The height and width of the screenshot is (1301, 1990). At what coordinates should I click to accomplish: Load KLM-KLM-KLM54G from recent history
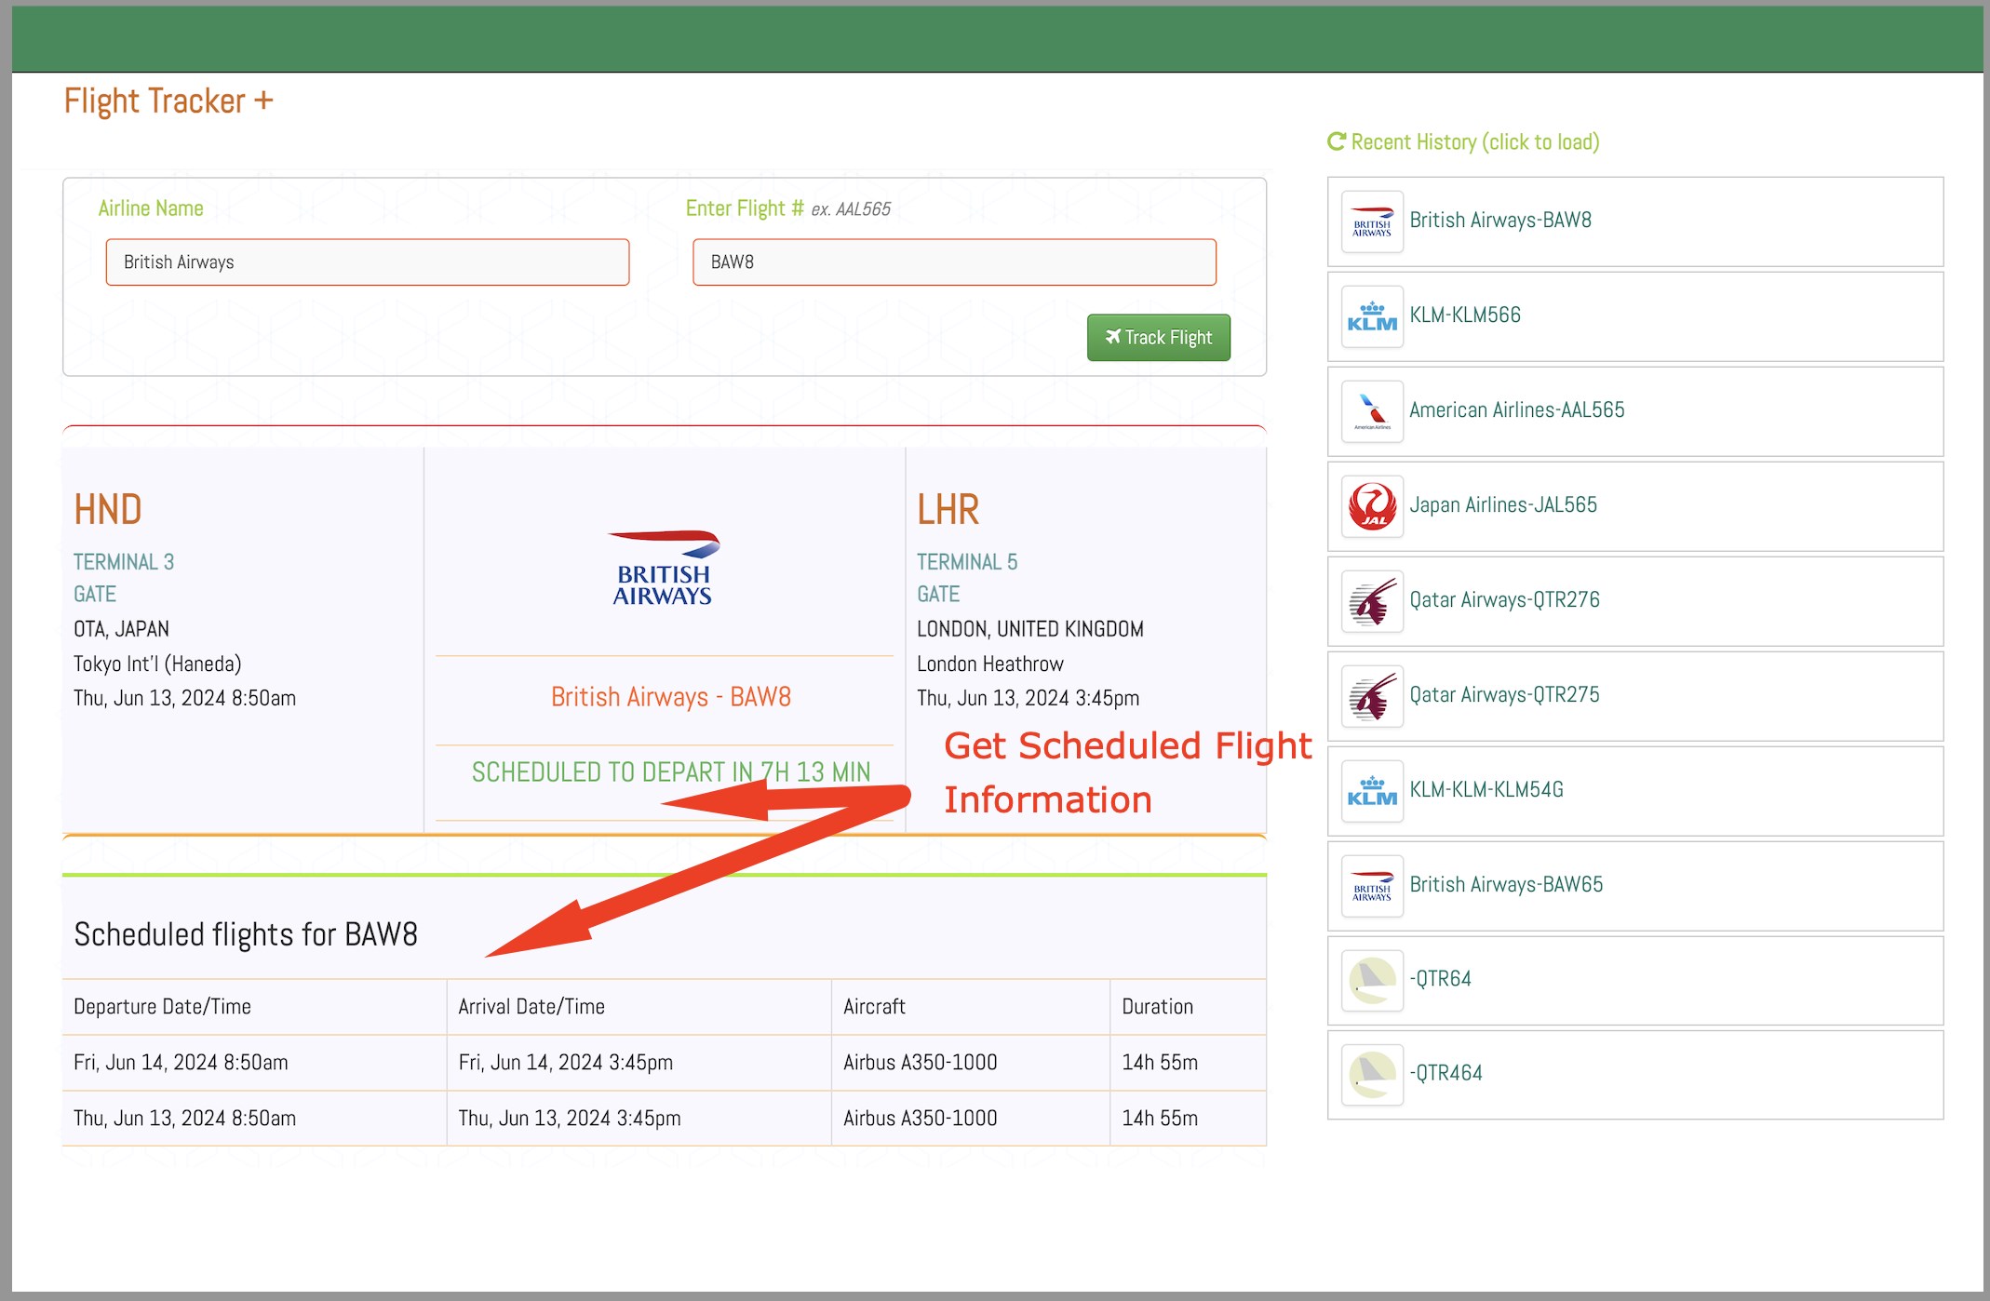[x=1486, y=790]
